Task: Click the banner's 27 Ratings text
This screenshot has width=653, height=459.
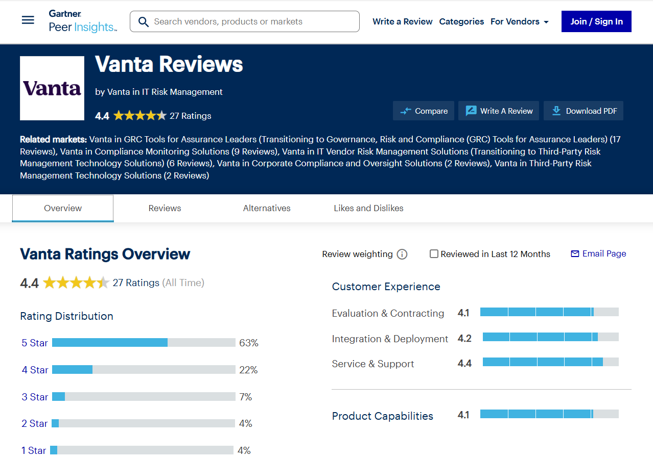Action: [x=190, y=116]
